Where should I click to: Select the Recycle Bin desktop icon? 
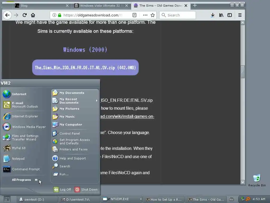pos(257,181)
